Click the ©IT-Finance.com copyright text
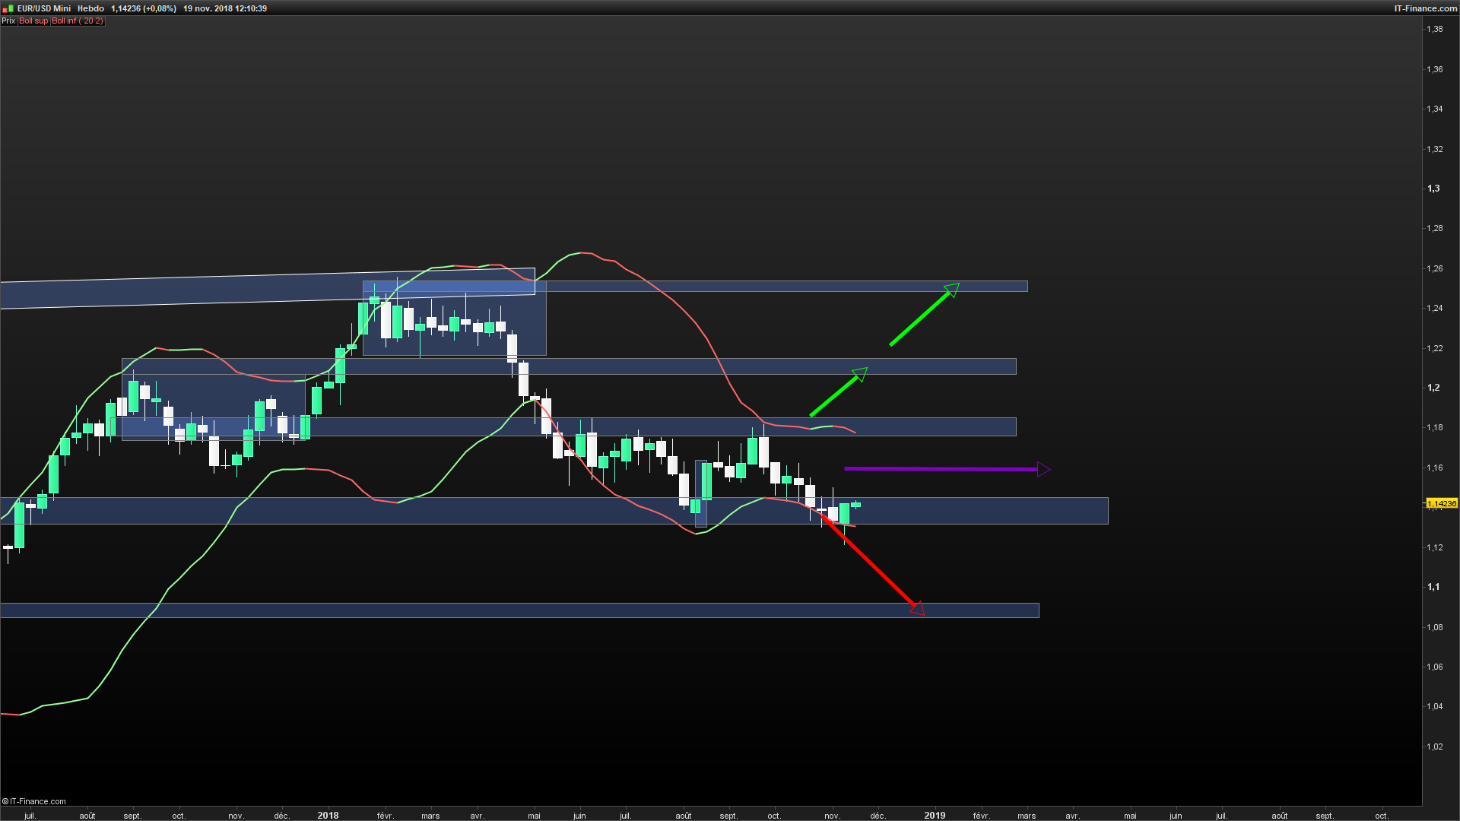The image size is (1460, 821). 34,801
